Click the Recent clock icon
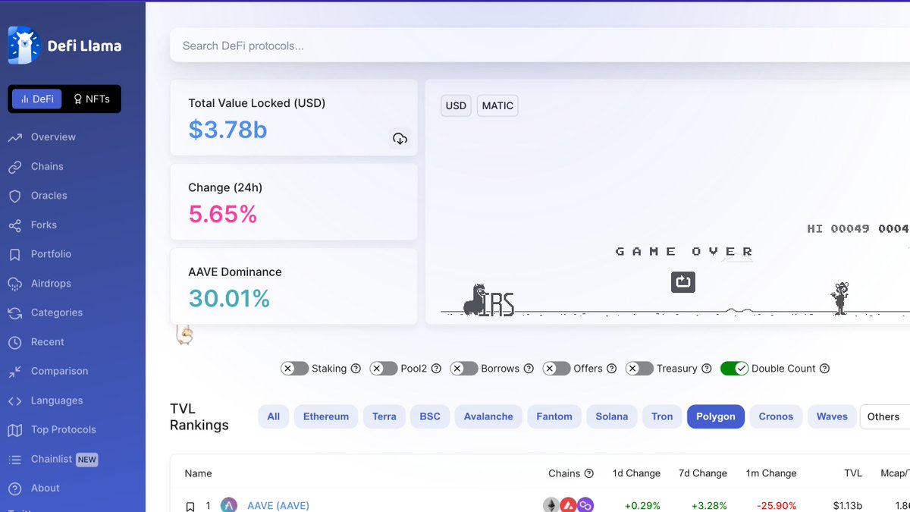The width and height of the screenshot is (910, 512). [x=15, y=342]
